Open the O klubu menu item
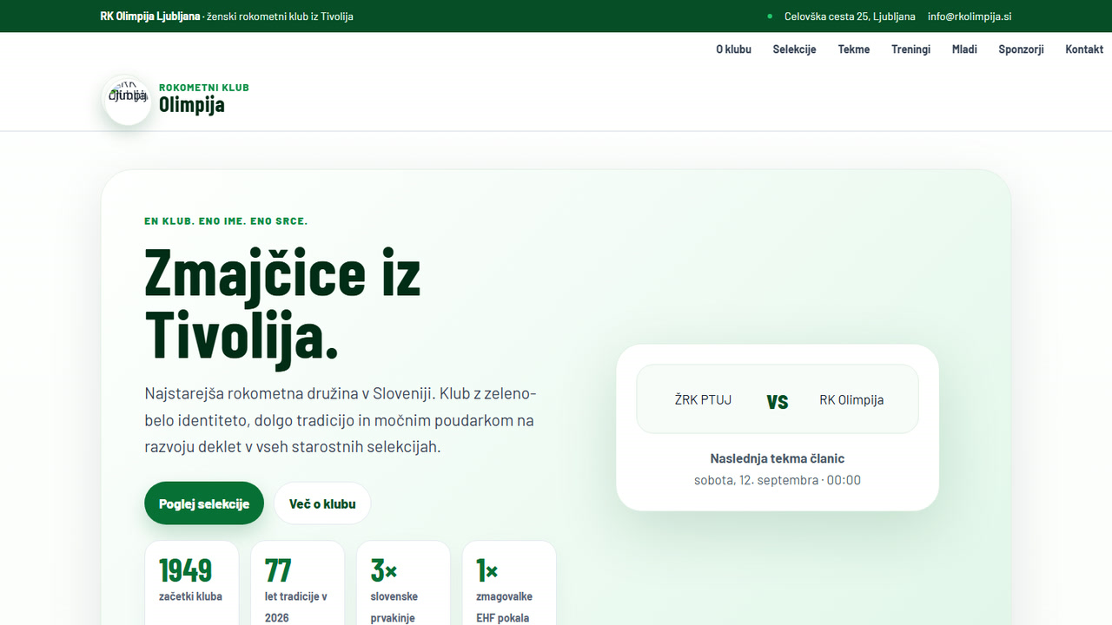 tap(733, 49)
